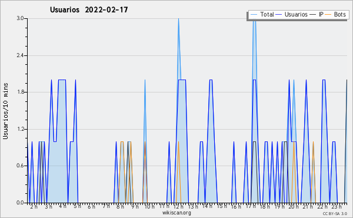Click the '16 h' x-axis label
Viewport: 353px width, 218px height.
(x=236, y=207)
